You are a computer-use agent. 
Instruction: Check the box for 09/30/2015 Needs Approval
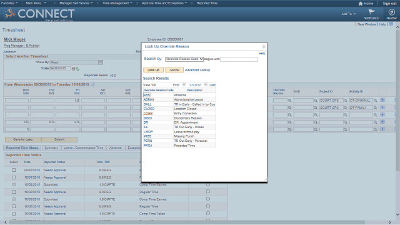click(14, 170)
